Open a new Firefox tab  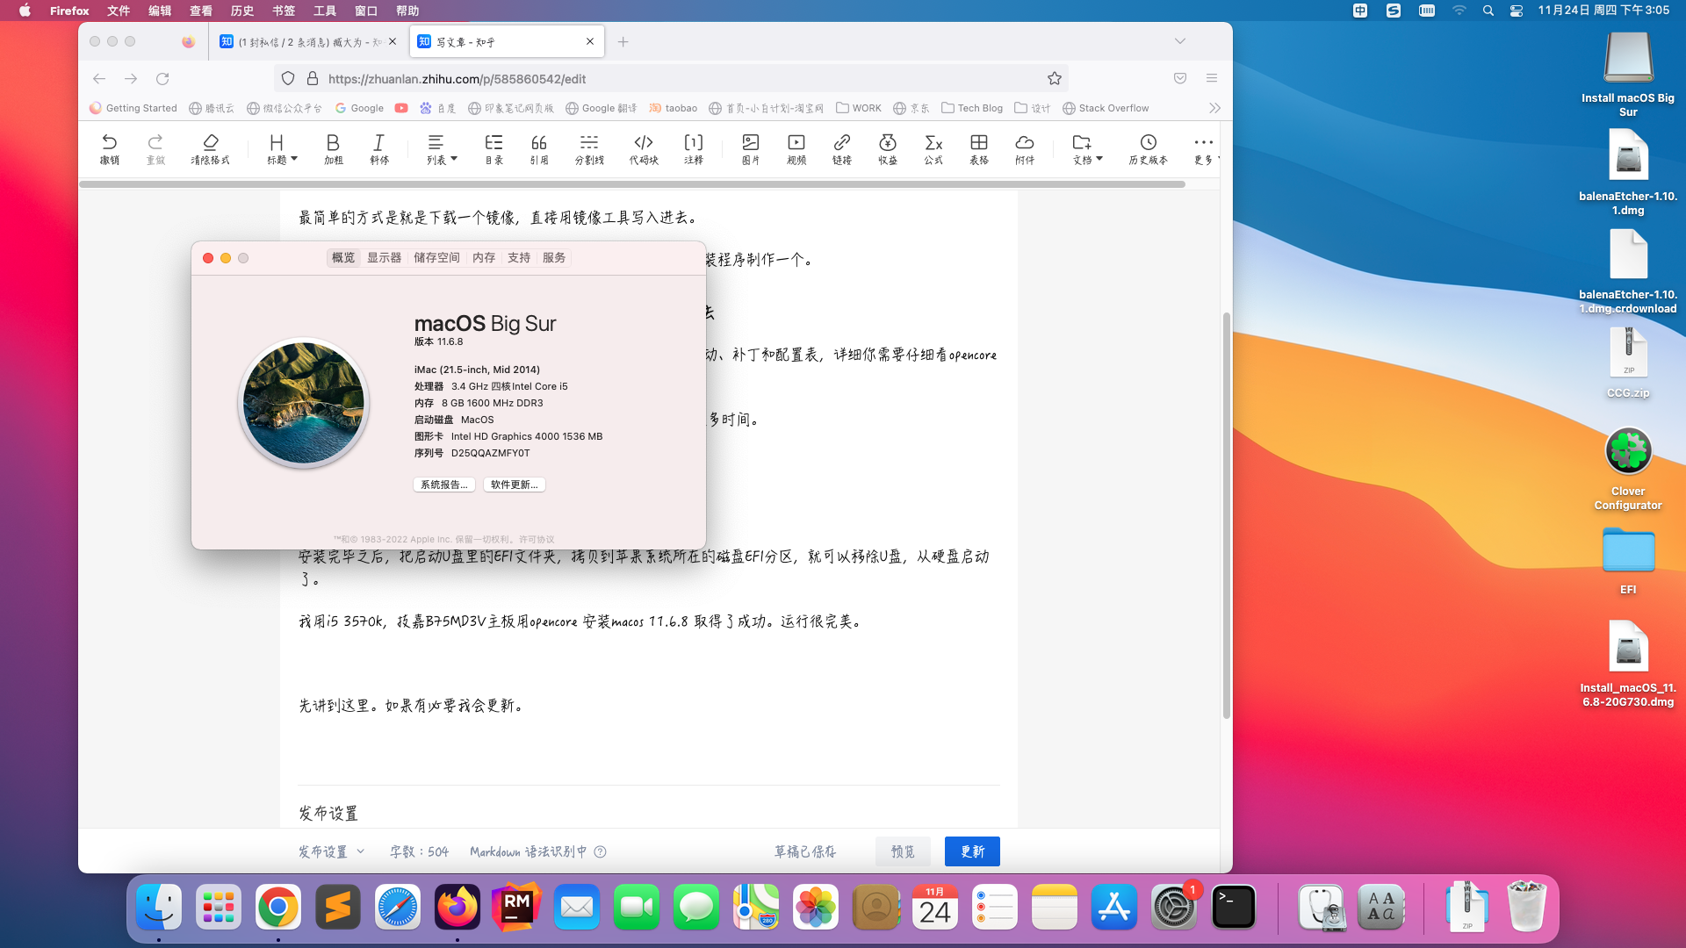click(x=623, y=41)
